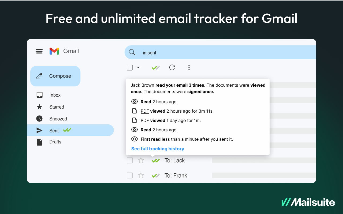
Task: Check the checkbox beside To: Lack
Action: tap(130, 160)
